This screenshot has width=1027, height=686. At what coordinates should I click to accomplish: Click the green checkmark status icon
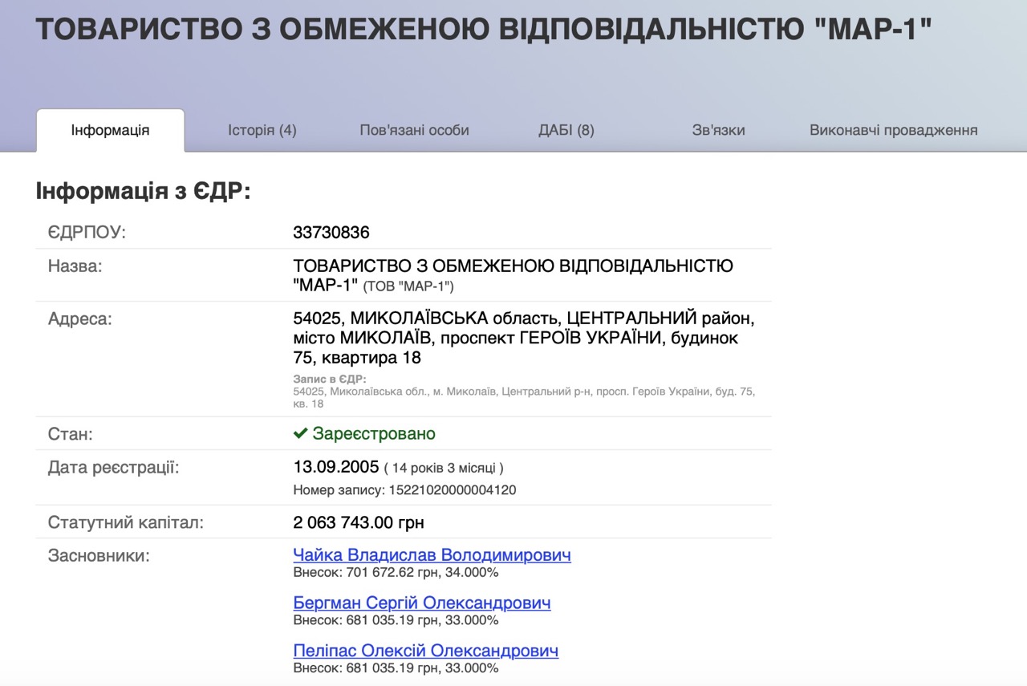(x=301, y=434)
